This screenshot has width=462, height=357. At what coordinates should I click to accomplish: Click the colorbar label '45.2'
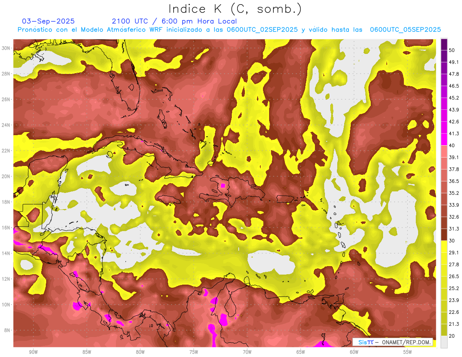click(454, 98)
